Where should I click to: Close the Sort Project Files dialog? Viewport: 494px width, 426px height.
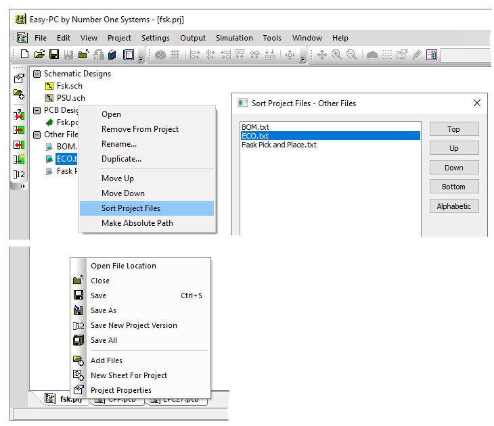coord(477,103)
